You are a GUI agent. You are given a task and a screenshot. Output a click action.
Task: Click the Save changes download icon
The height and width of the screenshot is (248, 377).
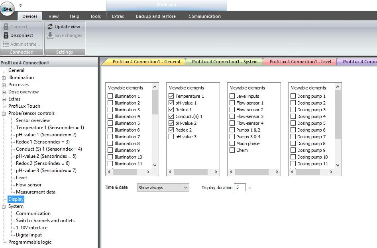[x=50, y=35]
